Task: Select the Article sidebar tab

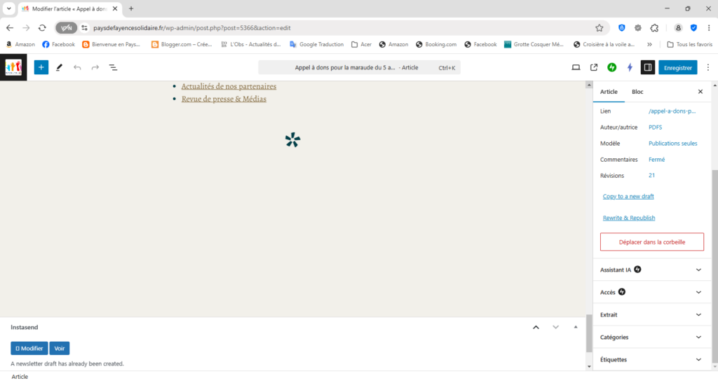Action: point(609,92)
